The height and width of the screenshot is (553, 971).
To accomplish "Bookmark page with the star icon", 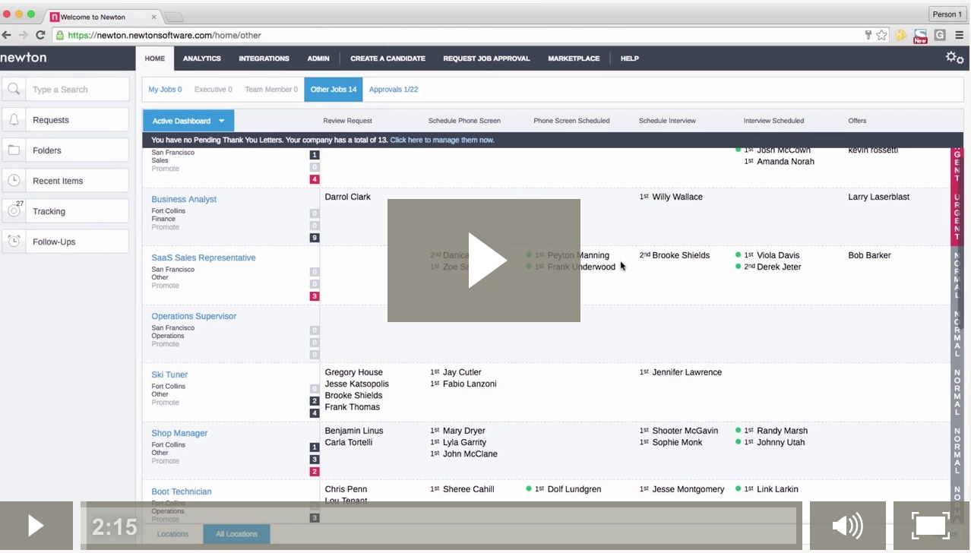I will tap(881, 35).
